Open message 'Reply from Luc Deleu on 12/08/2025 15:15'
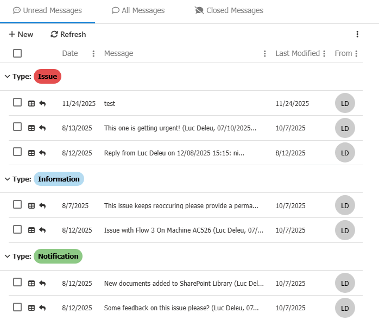This screenshot has width=379, height=319. point(174,153)
